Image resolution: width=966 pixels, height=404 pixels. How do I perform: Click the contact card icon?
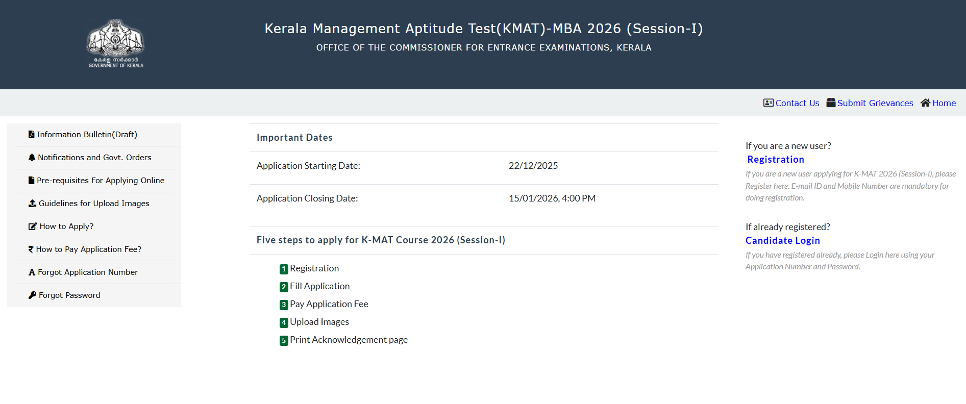click(768, 103)
